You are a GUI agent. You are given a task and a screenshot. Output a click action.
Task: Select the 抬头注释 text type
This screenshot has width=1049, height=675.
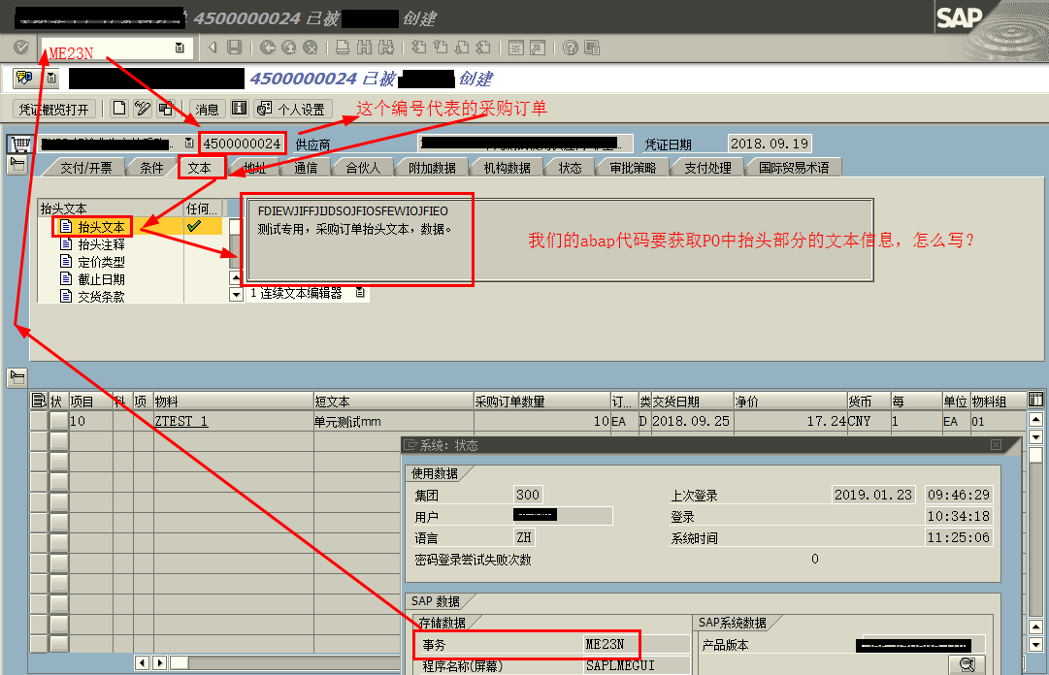102,244
